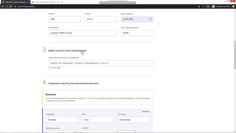
Task: Click the 'Дата выдачи' date field
Action: 137,19
